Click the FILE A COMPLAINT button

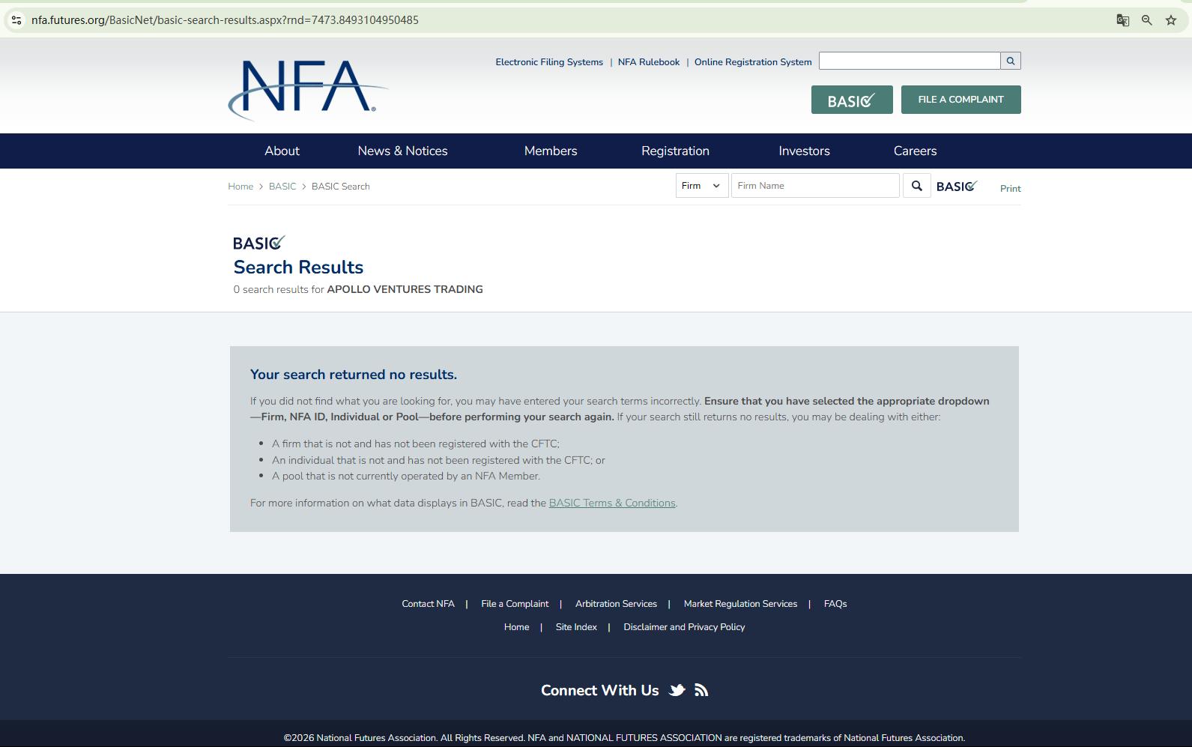click(961, 100)
